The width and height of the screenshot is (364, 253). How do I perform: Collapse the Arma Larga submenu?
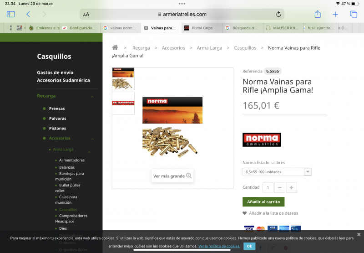(x=89, y=151)
